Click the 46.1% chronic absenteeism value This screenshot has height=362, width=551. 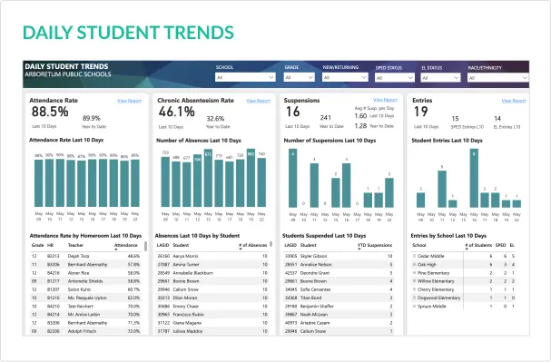(176, 112)
